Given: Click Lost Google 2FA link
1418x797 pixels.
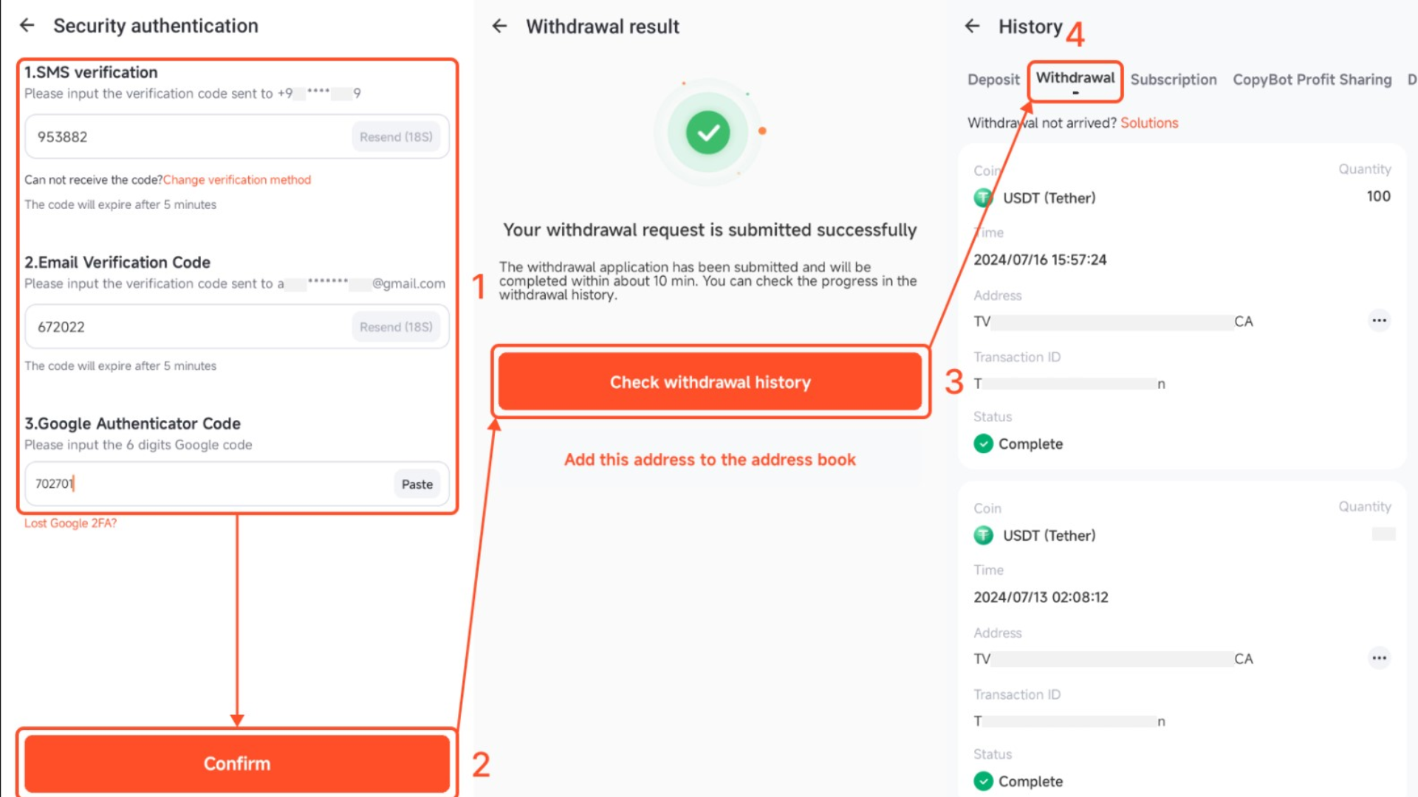Looking at the screenshot, I should (x=70, y=522).
